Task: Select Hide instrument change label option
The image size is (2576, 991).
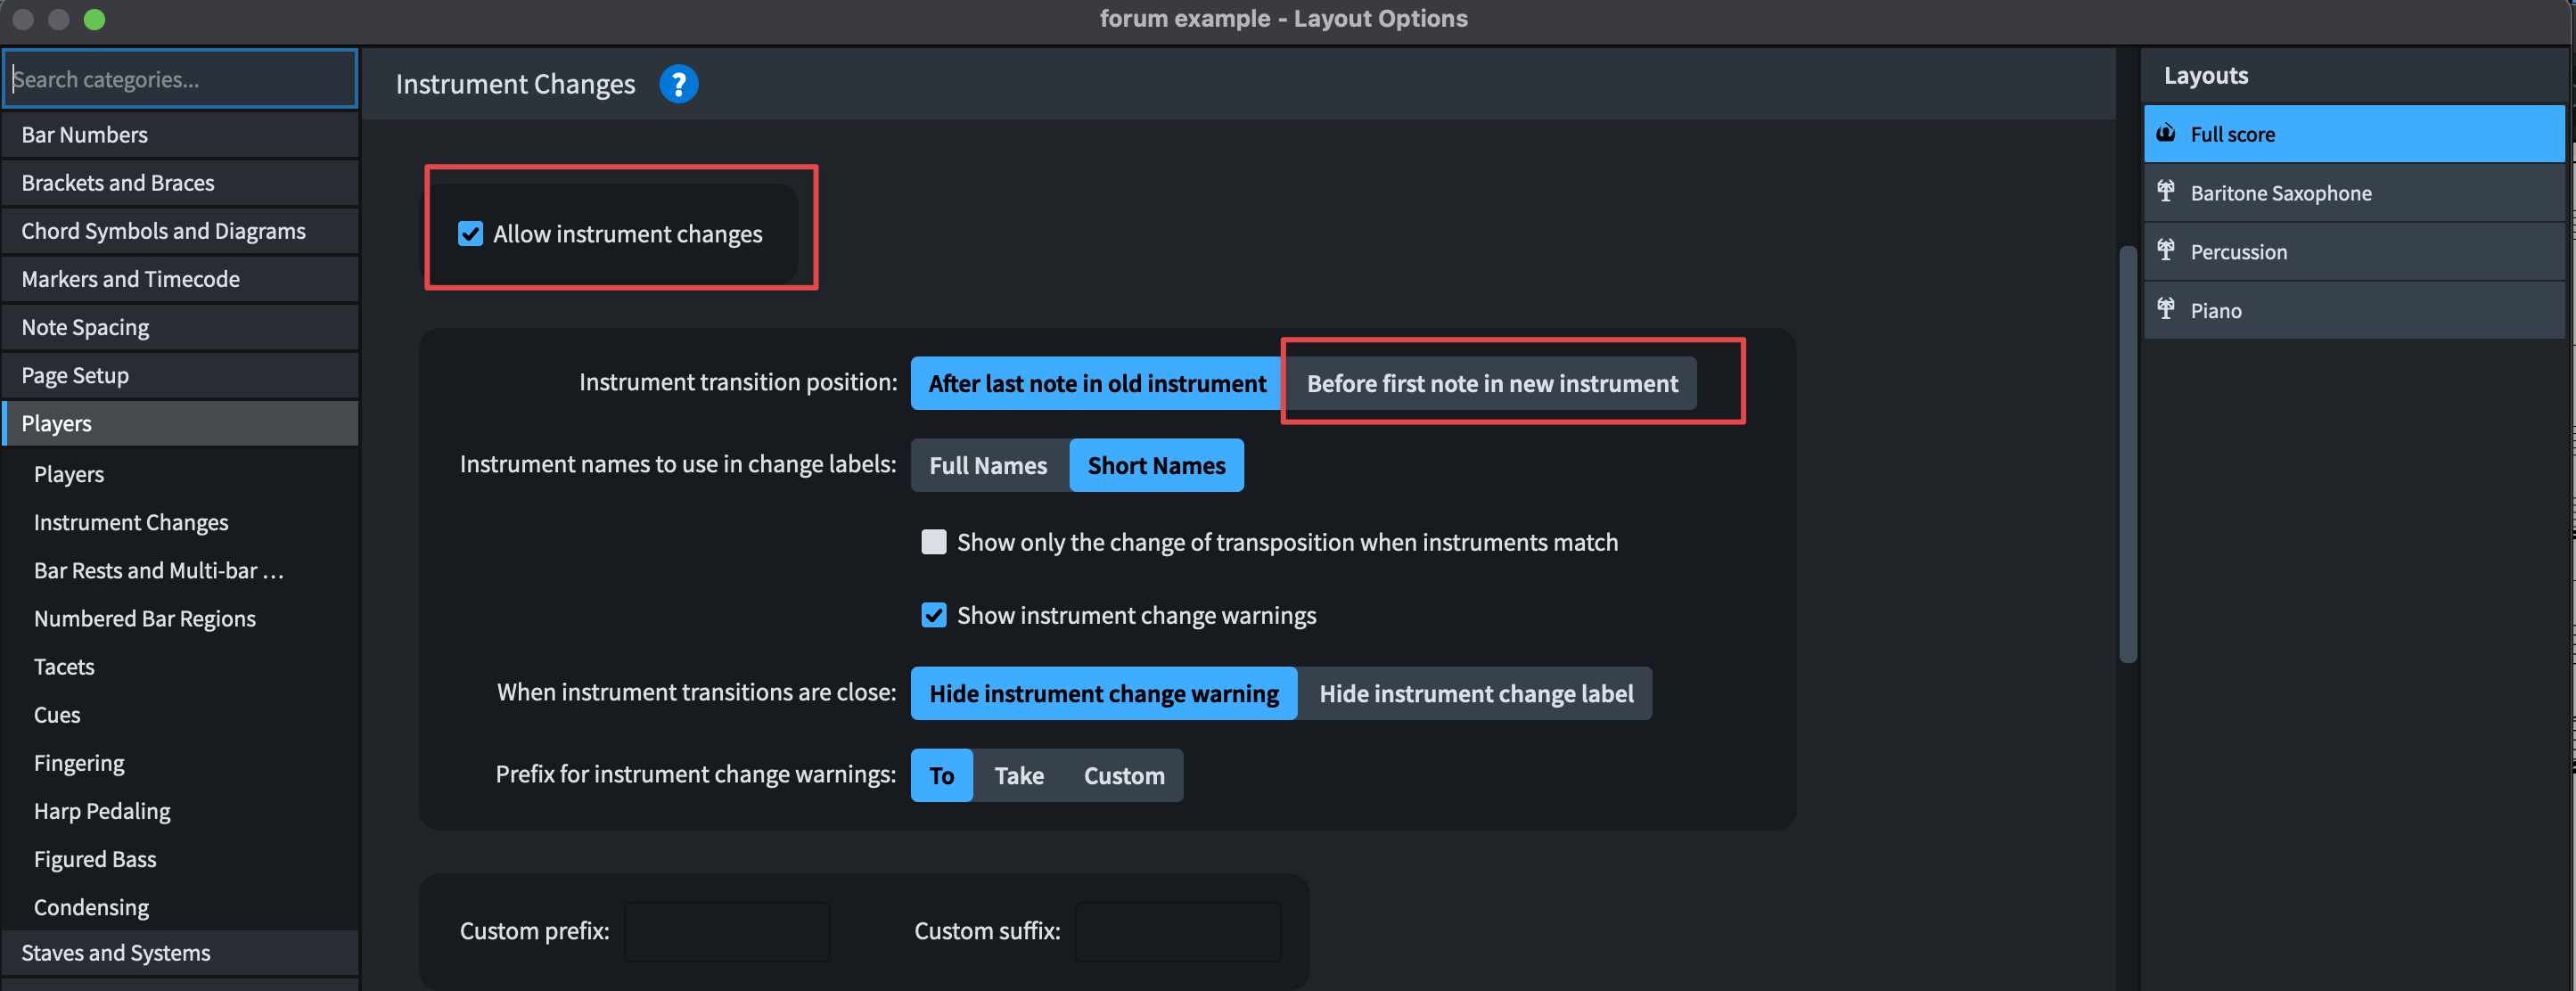Action: click(x=1475, y=694)
